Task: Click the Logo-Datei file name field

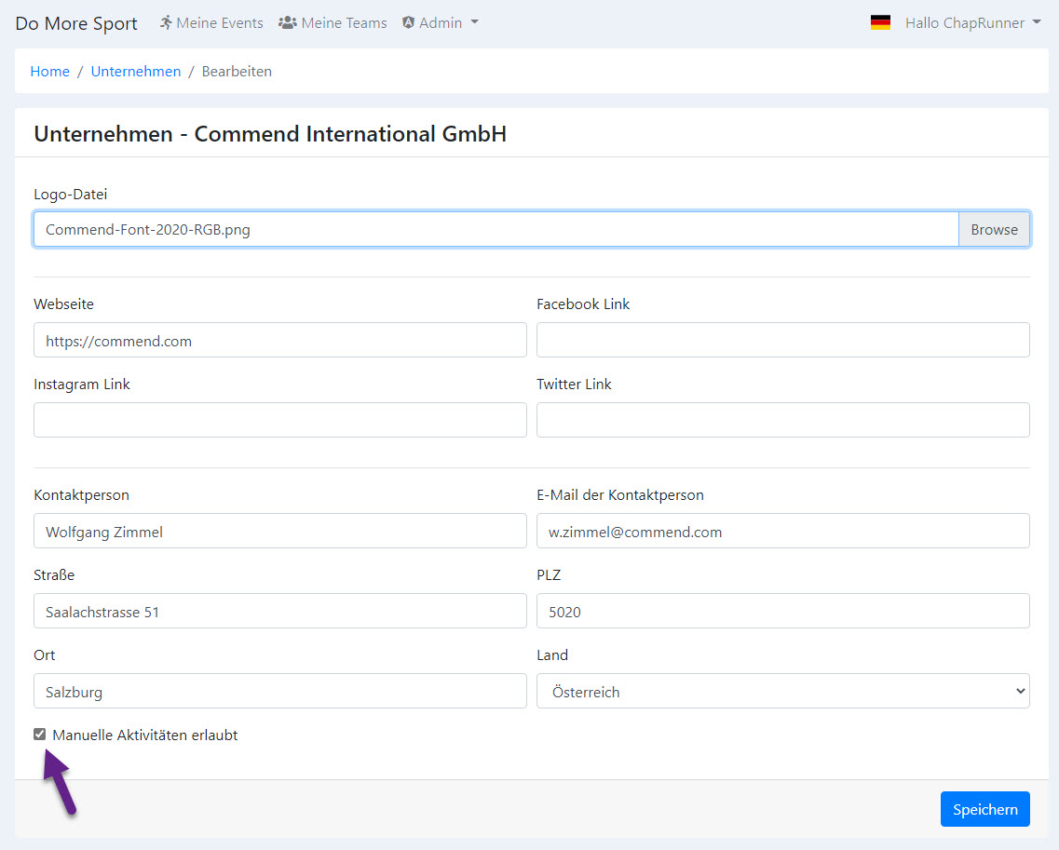Action: tap(496, 230)
